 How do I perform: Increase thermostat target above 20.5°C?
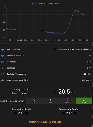click(x=76, y=92)
